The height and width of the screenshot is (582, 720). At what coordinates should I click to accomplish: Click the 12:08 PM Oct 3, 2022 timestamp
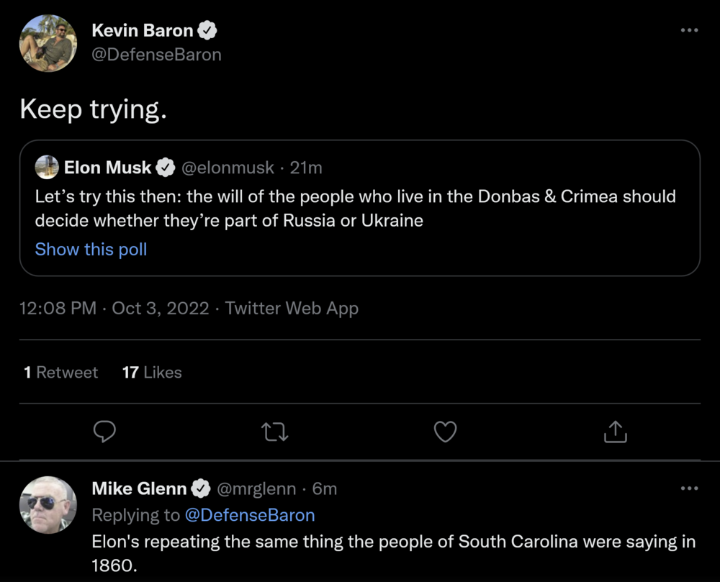tap(114, 309)
